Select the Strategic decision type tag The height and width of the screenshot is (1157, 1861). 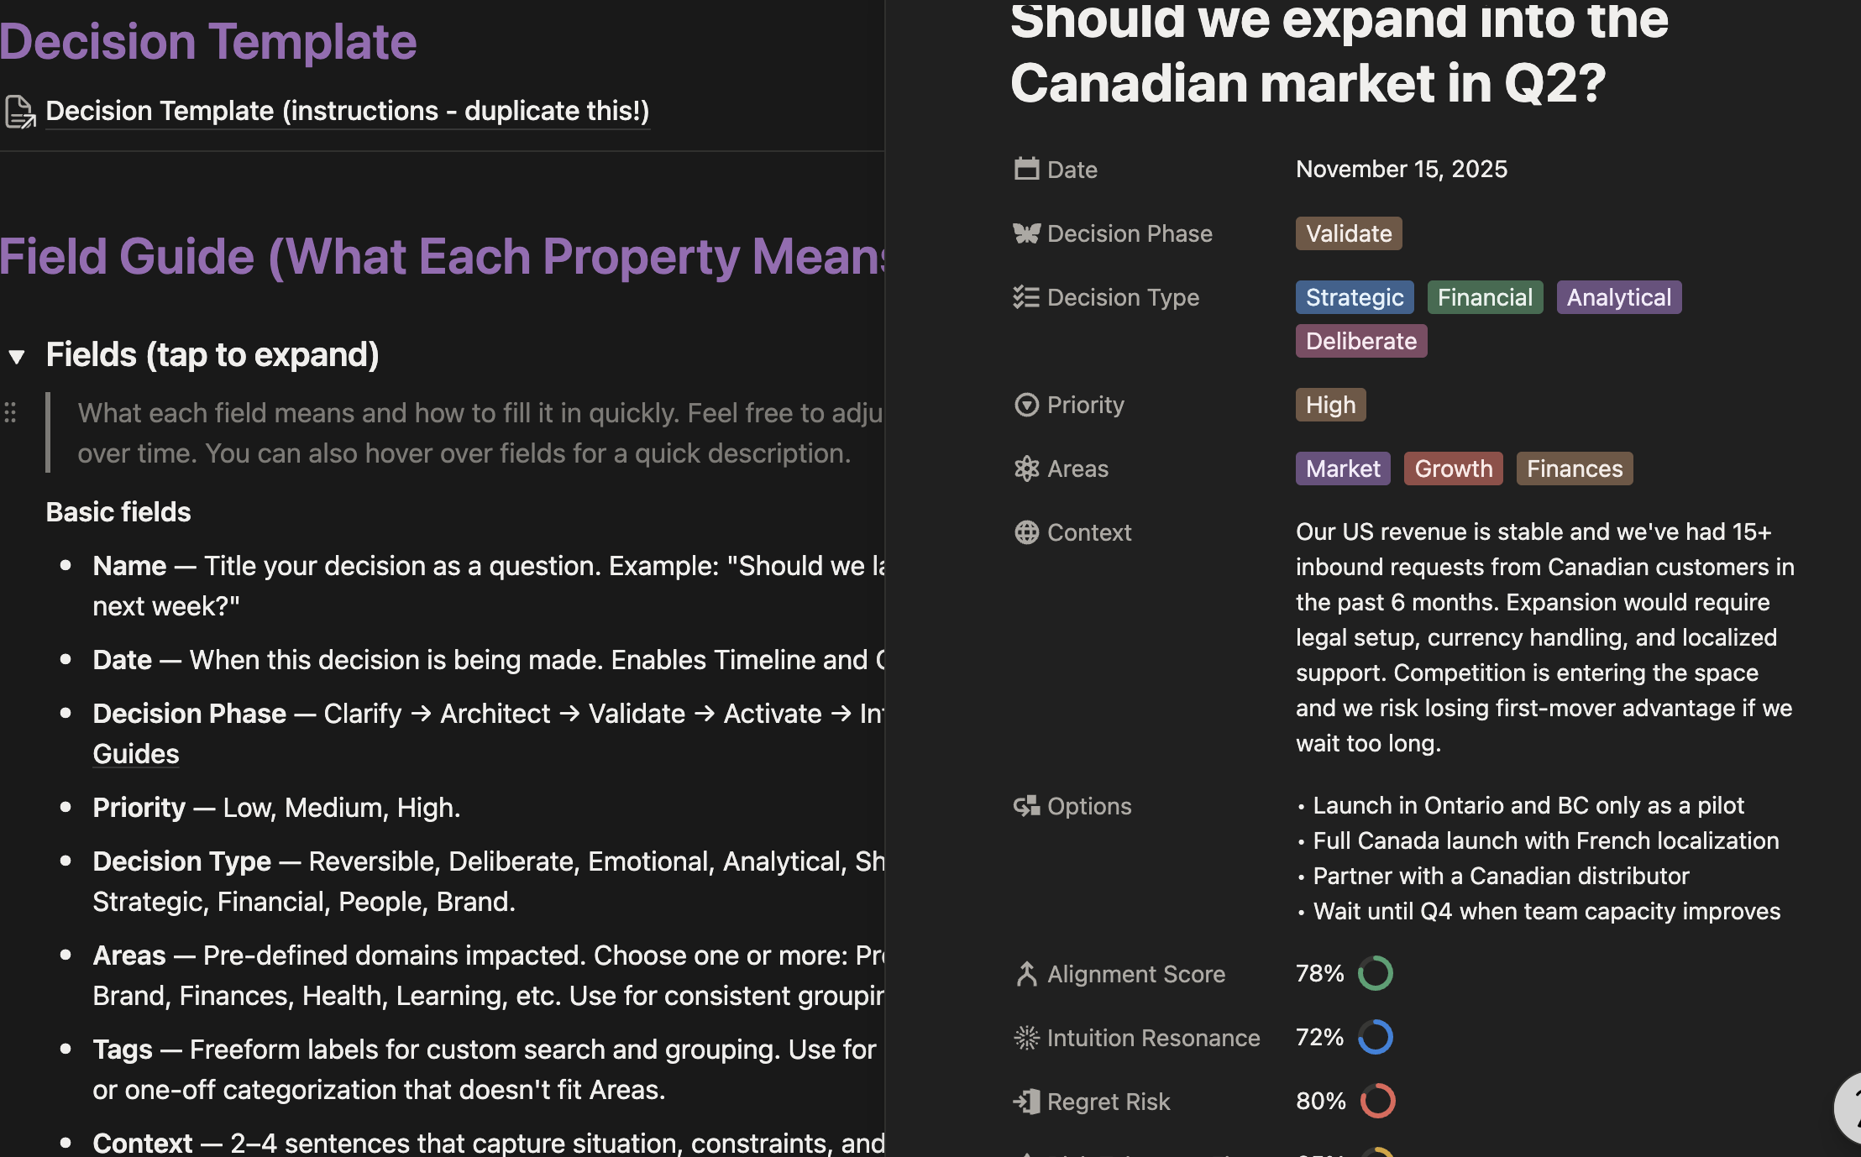click(1354, 297)
